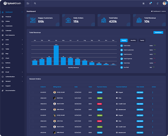This screenshot has width=168, height=136.
Task: Select the Yearly tab
Action: click(142, 41)
